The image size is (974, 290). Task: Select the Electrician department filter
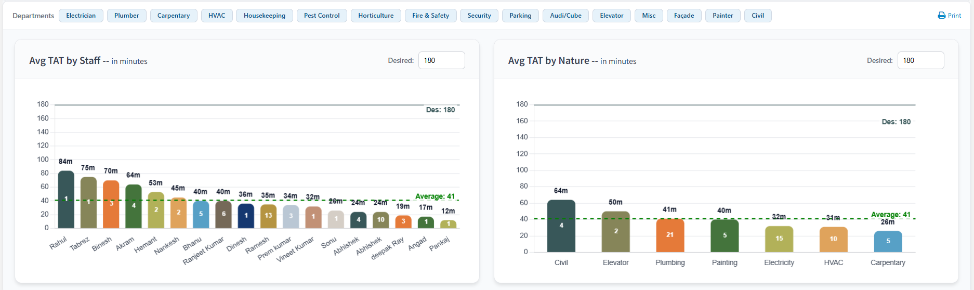pos(81,16)
